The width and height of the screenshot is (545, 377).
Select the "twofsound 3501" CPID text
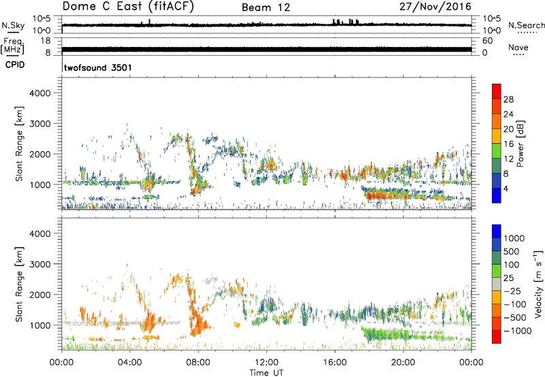(98, 67)
